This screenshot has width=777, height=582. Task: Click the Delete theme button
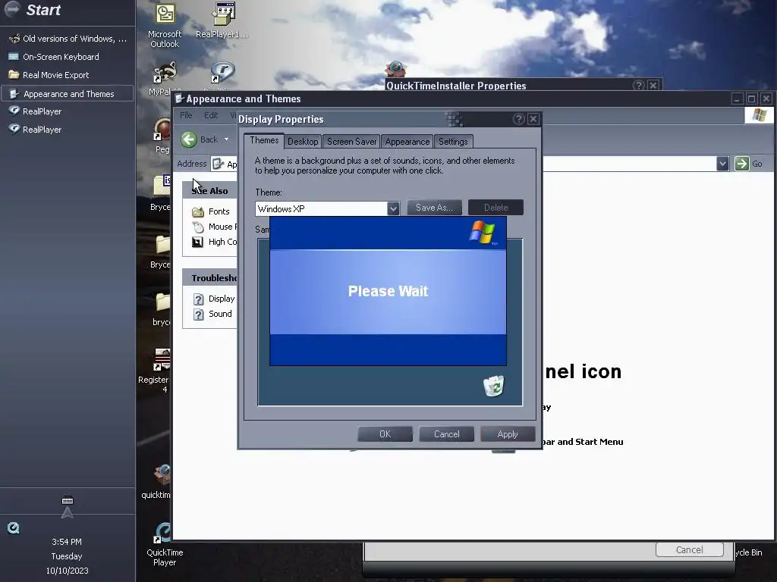coord(495,208)
